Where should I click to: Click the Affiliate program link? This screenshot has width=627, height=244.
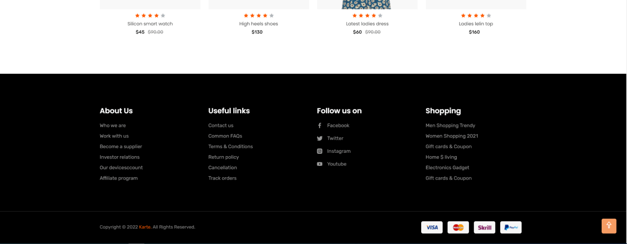[118, 178]
